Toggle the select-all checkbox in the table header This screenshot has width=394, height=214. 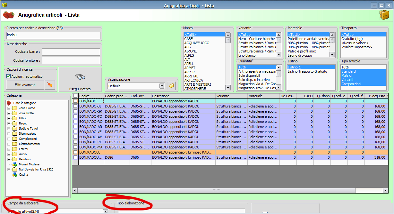75,96
